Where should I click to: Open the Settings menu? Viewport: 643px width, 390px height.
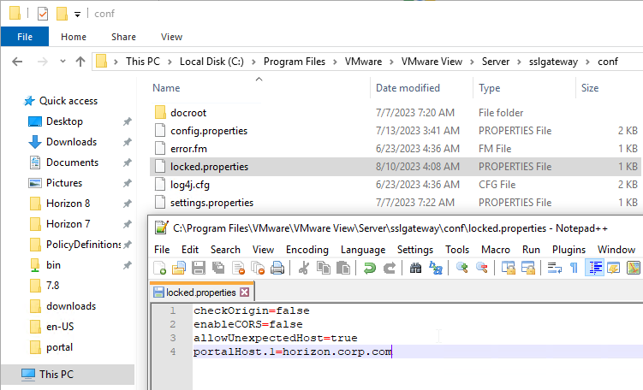(x=415, y=250)
